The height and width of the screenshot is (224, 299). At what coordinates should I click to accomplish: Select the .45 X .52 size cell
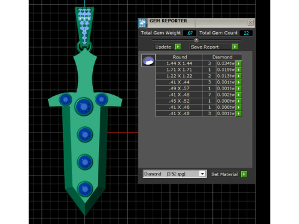179,101
